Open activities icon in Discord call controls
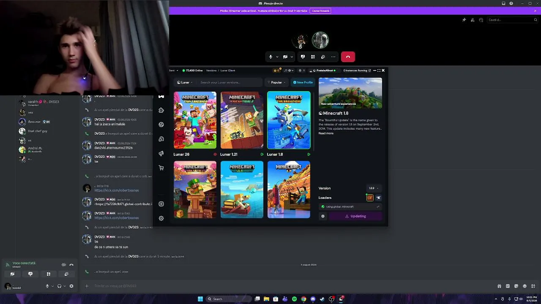Viewport: 541px width, 304px height. 313,57
